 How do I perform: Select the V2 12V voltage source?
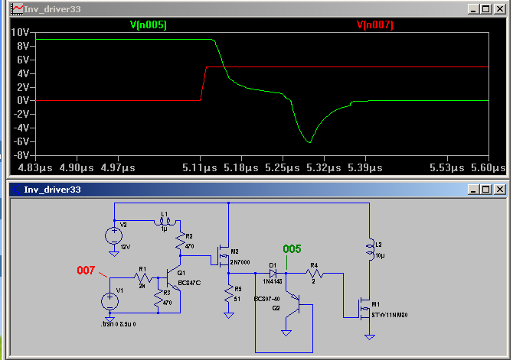(x=113, y=234)
